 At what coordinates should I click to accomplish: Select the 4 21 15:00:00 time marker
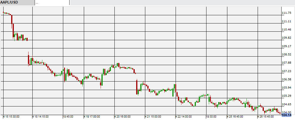pos(153,117)
